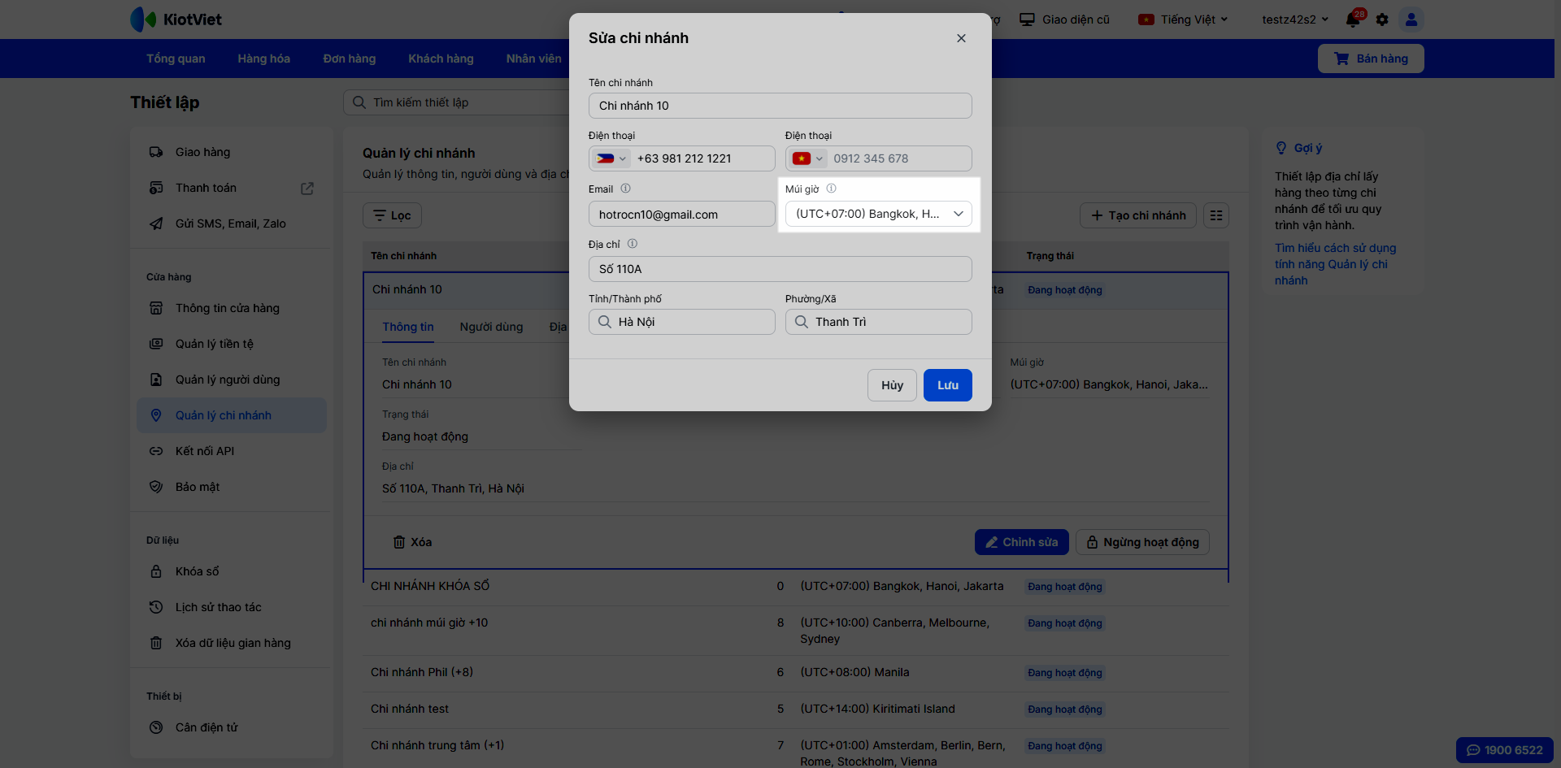Click the info icon beside Địa chỉ
This screenshot has width=1561, height=768.
click(x=633, y=244)
